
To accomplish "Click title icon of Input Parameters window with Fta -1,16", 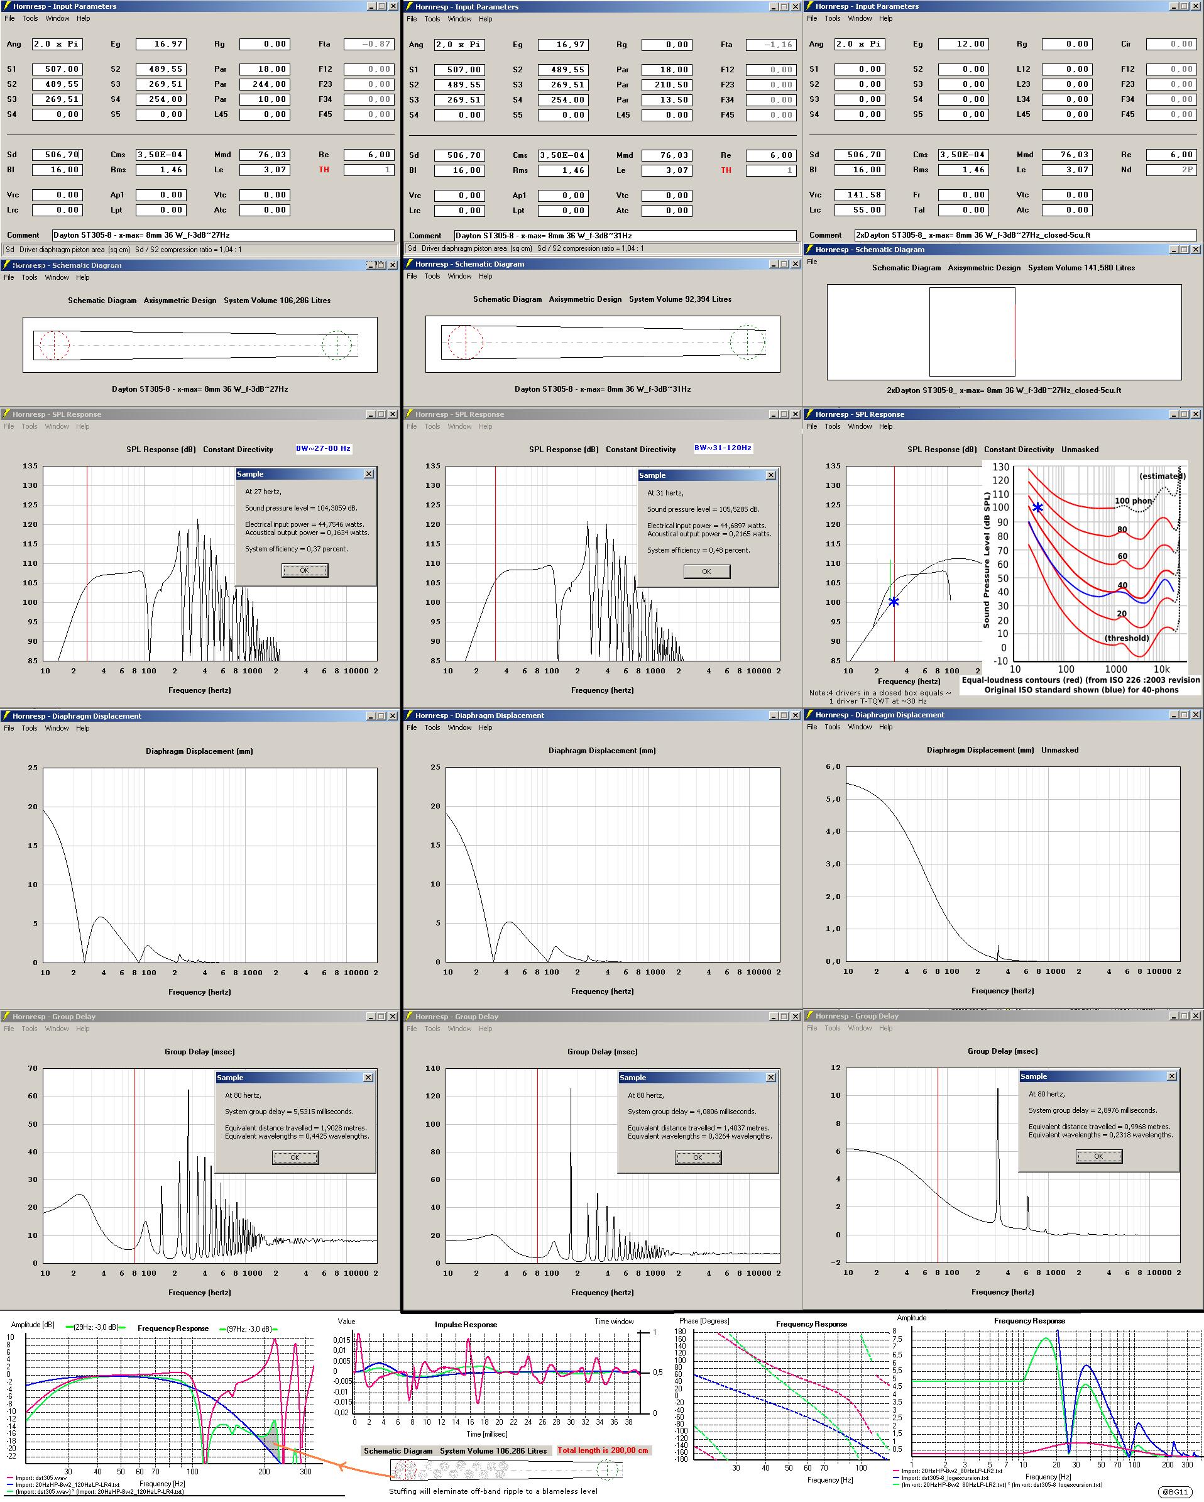I will click(410, 7).
